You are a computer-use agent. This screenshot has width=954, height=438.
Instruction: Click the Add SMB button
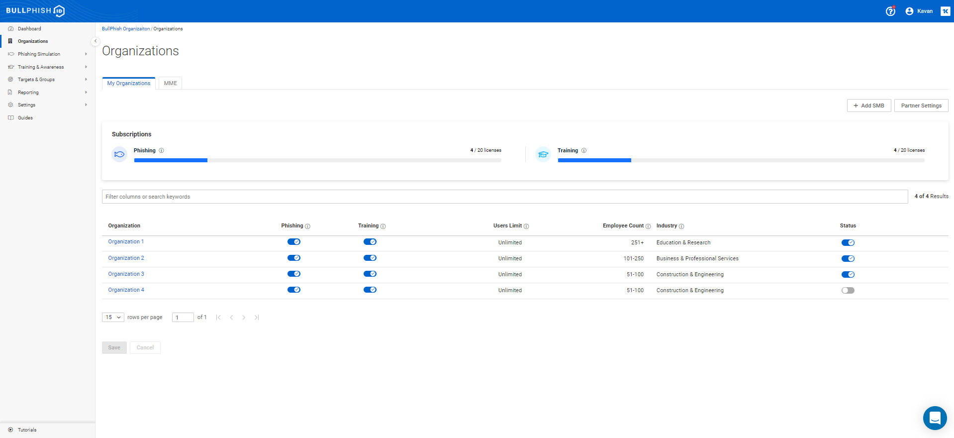coord(869,106)
